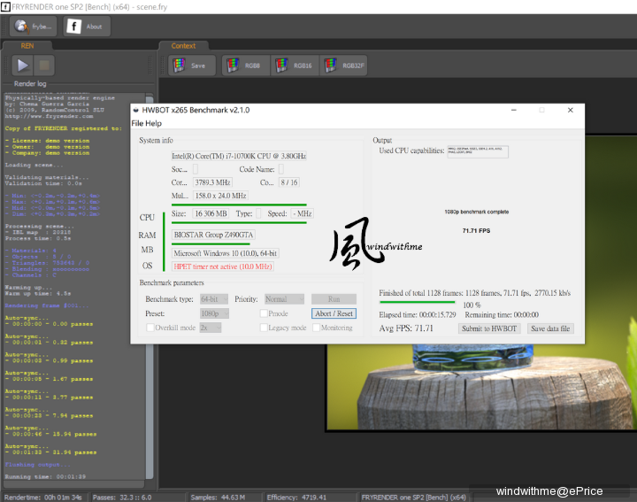This screenshot has height=502, width=637.
Task: Click the Run button
Action: [x=334, y=299]
